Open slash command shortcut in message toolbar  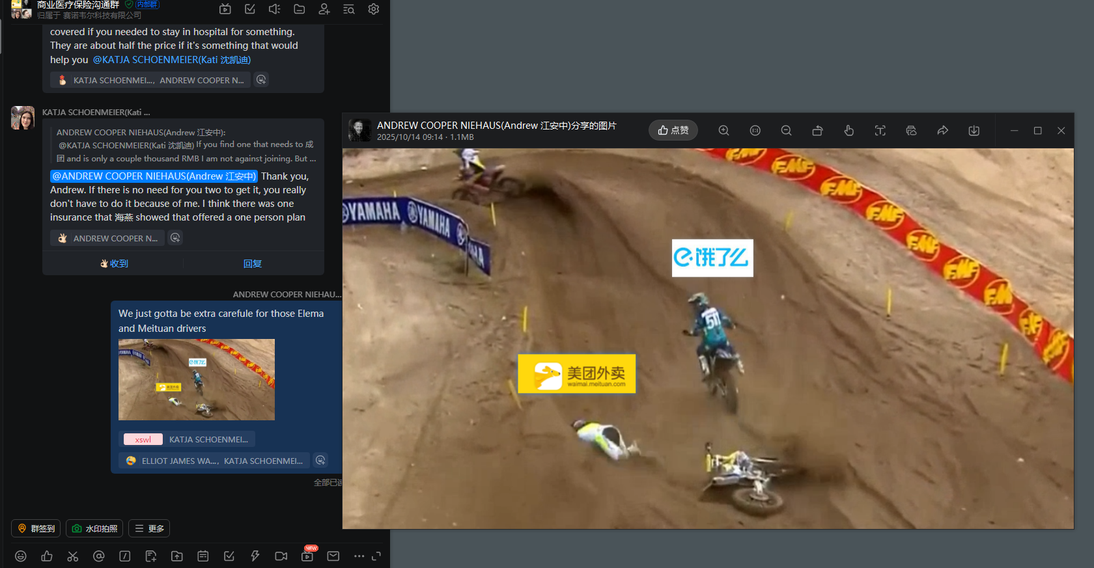125,556
